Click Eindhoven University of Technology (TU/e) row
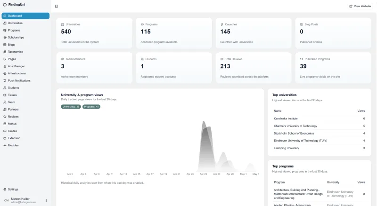Screen dimensions: 377x206 click(320, 141)
